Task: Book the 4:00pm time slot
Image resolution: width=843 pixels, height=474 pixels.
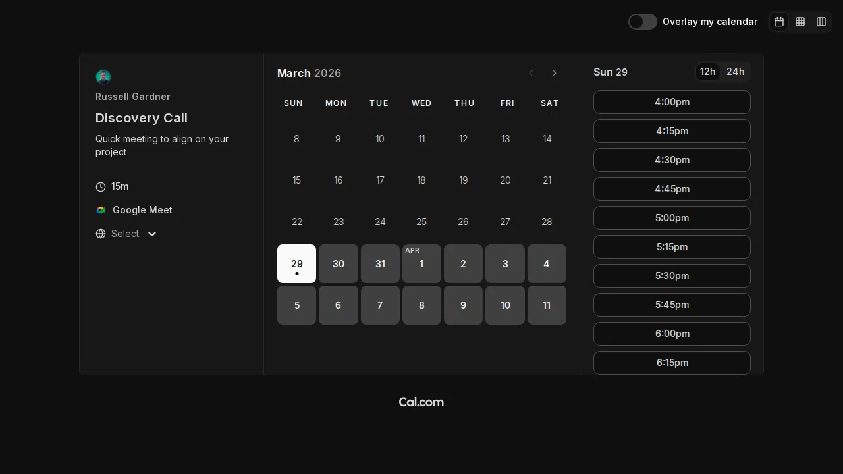Action: click(x=672, y=102)
